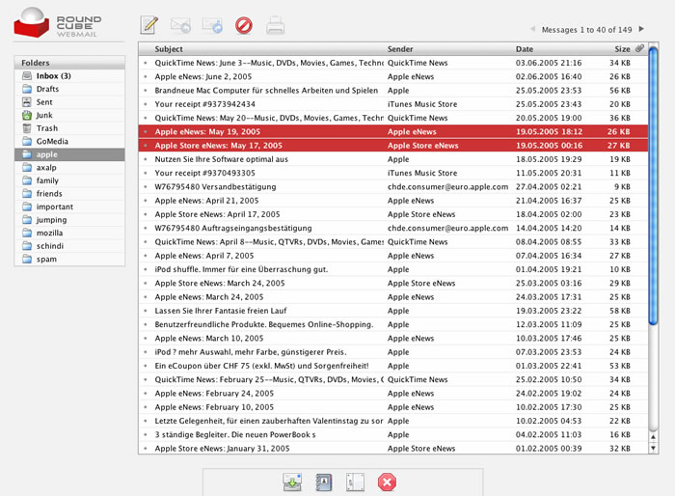The height and width of the screenshot is (496, 675).
Task: Select highlighted 'Apple eNews: May 19, 2005'
Action: 393,132
